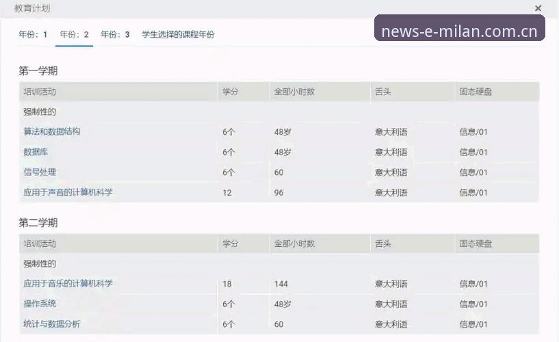Click 信息/01 in 统计与数据分析 row
The height and width of the screenshot is (342, 559).
point(473,324)
